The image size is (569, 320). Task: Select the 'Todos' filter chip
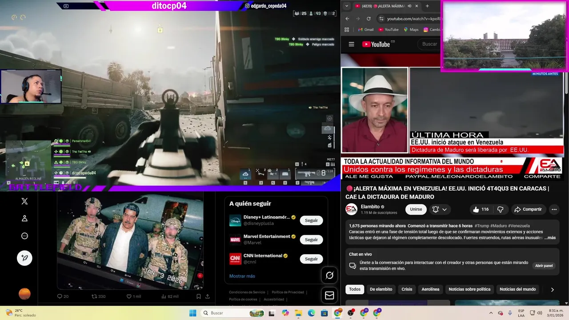[355, 289]
